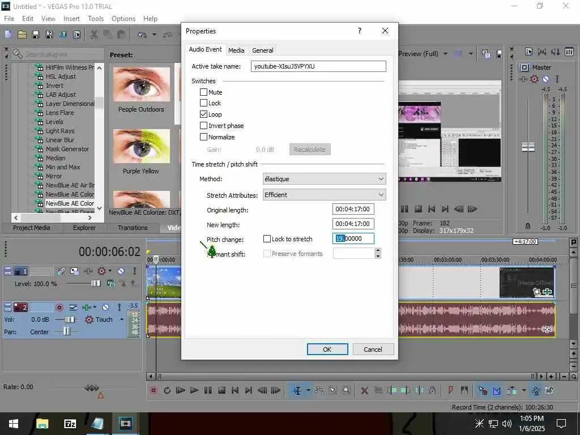Click the Save disk icon in toolbar
The image size is (580, 435).
36,35
